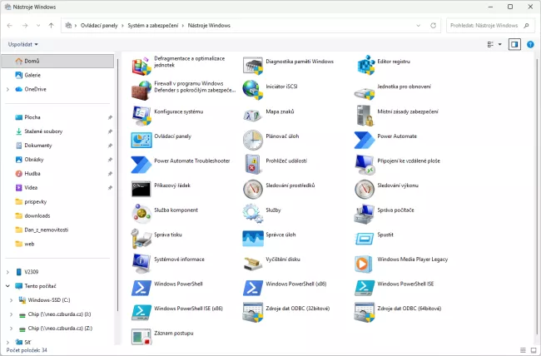The width and height of the screenshot is (541, 356).
Task: Open Windows PowerShell ISE (x86) icon
Action: (x=141, y=313)
